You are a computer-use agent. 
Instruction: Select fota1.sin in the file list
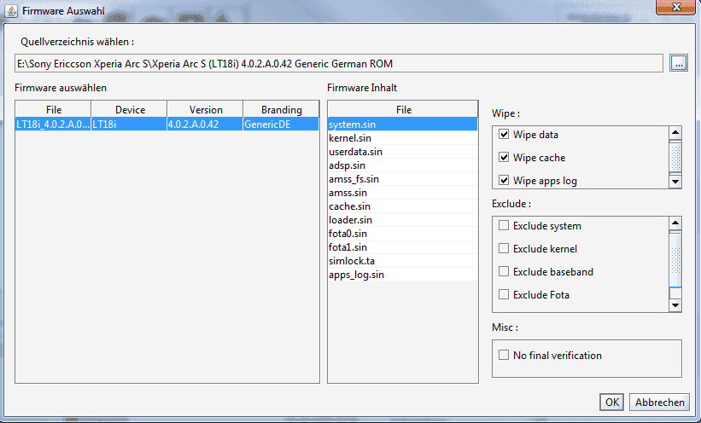point(403,247)
